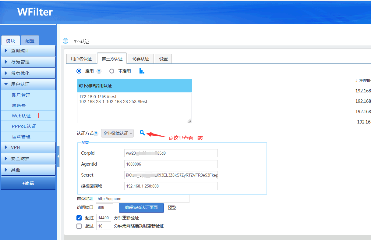This screenshot has width=371, height=240.
Task: Click the globe icon beside Web认证 title
Action: tap(65, 41)
